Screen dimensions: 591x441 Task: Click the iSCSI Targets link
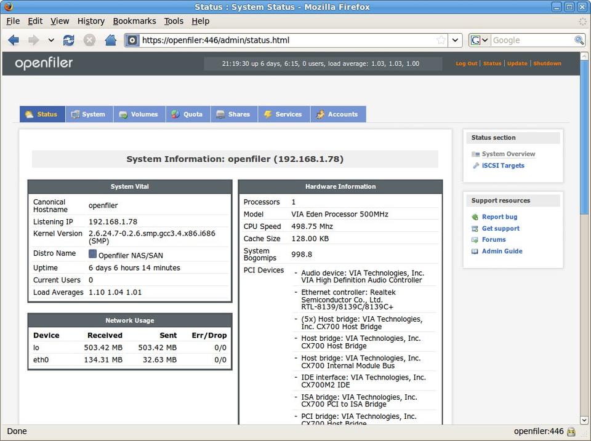[x=503, y=165]
